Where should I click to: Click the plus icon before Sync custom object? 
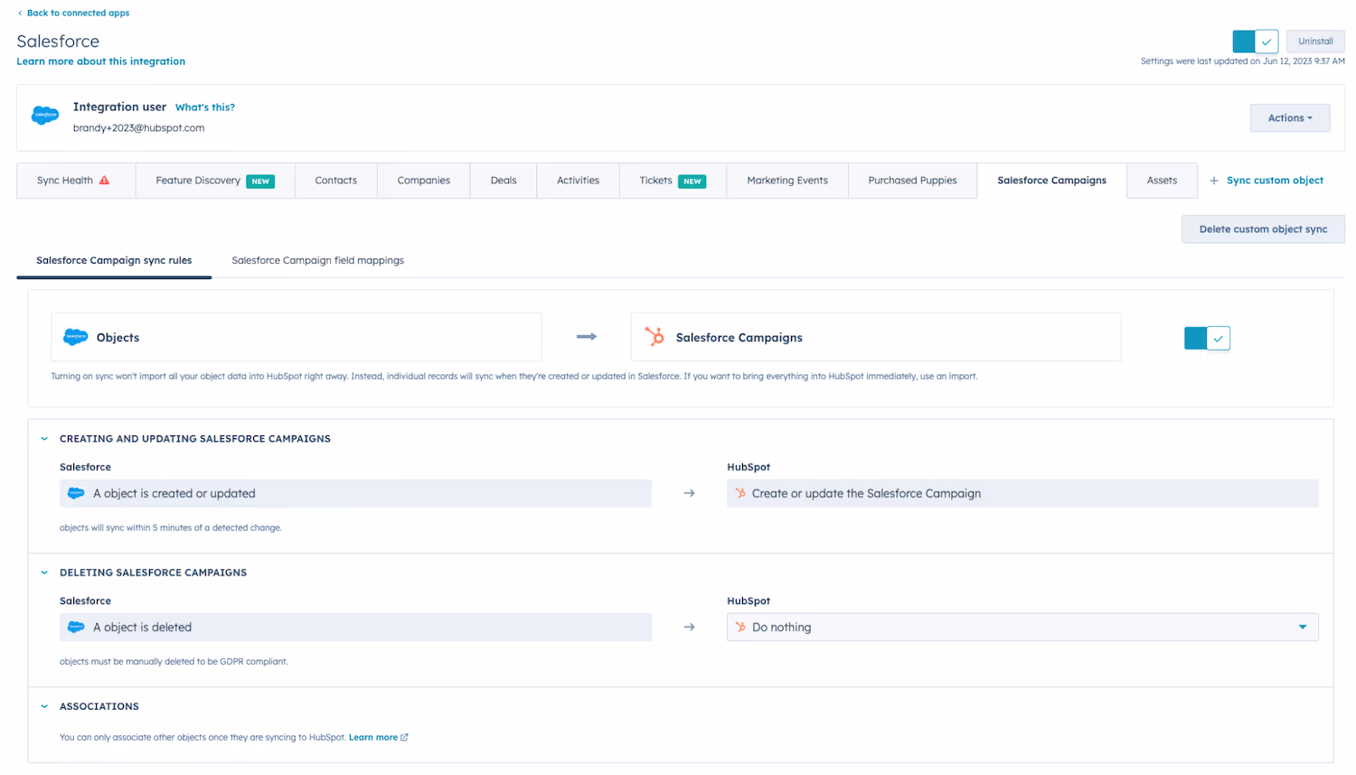pyautogui.click(x=1214, y=181)
